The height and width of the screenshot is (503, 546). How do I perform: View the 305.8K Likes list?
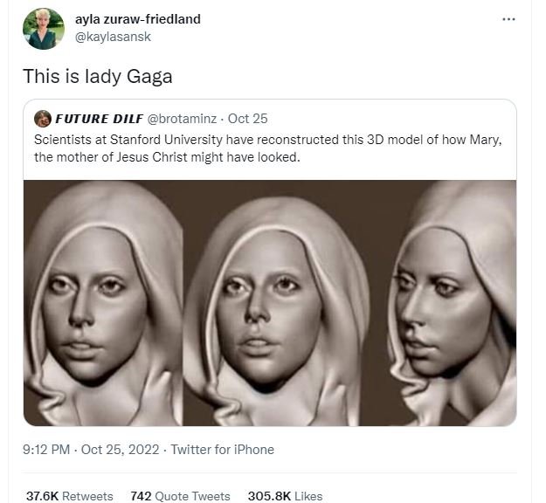pos(286,495)
